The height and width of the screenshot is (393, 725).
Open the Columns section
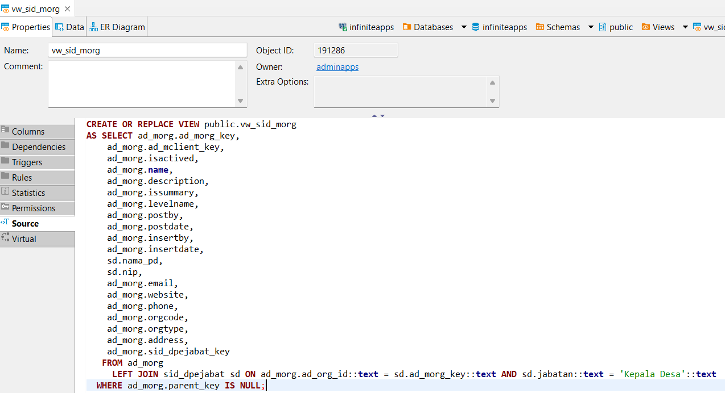coord(28,132)
